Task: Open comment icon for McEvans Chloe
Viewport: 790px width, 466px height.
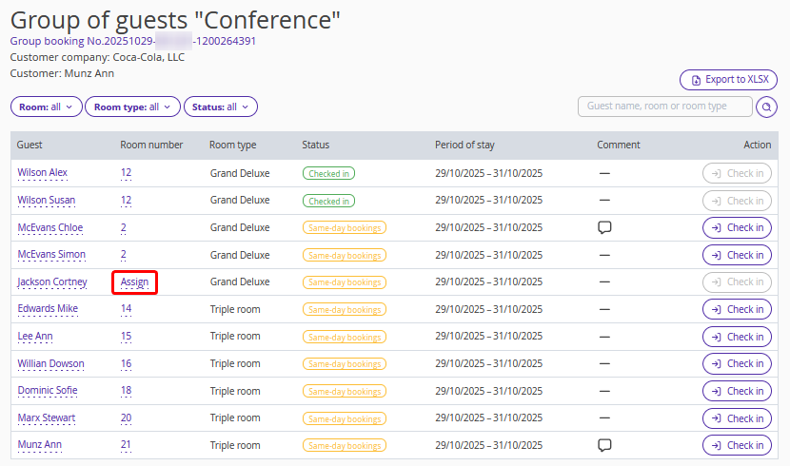Action: tap(603, 227)
